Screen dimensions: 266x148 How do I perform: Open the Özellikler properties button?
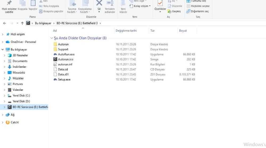click(160, 6)
